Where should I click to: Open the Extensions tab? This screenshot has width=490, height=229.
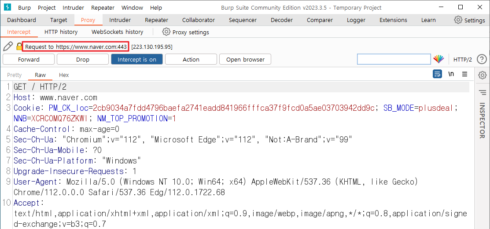393,20
